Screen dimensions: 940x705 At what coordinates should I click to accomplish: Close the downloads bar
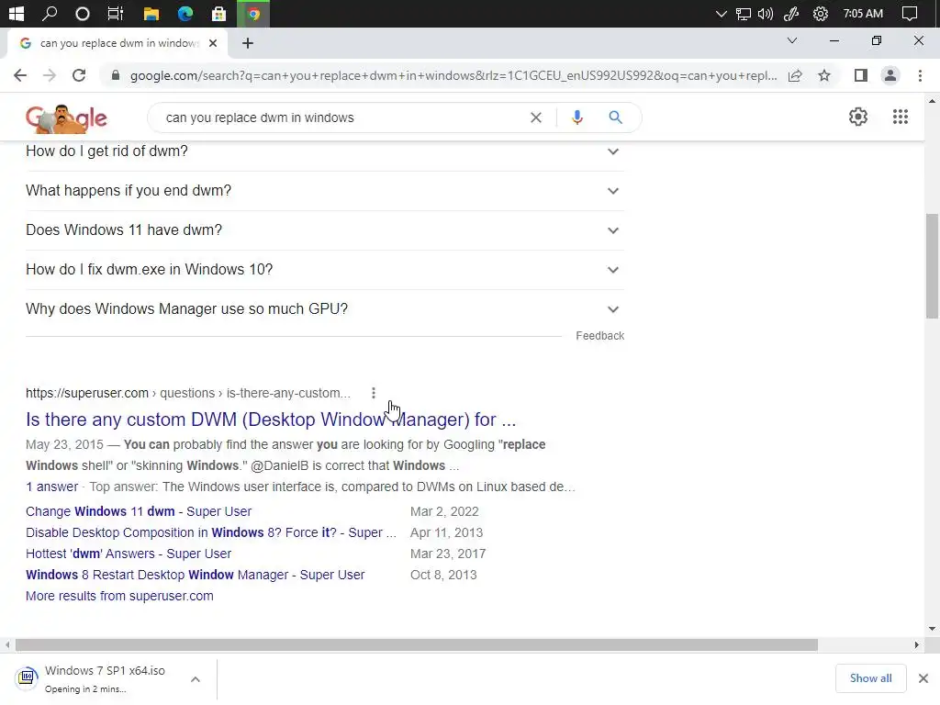pyautogui.click(x=923, y=678)
